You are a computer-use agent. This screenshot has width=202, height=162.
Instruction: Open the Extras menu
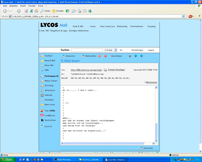(x=40, y=6)
